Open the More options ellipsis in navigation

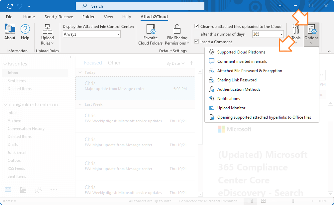tap(54, 189)
